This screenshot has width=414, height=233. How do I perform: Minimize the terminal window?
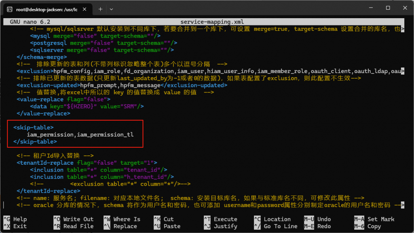point(369,8)
